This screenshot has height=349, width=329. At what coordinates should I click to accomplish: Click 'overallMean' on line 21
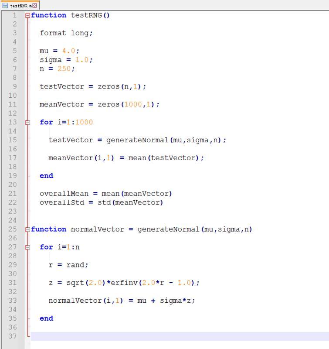pyautogui.click(x=64, y=194)
